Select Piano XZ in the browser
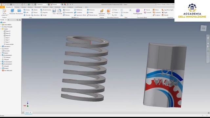210x118 pixels. pos(7,33)
